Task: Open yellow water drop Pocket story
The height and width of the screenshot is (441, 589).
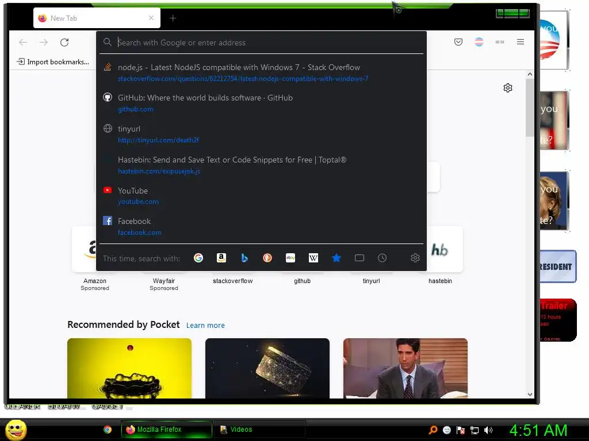Action: click(x=129, y=368)
